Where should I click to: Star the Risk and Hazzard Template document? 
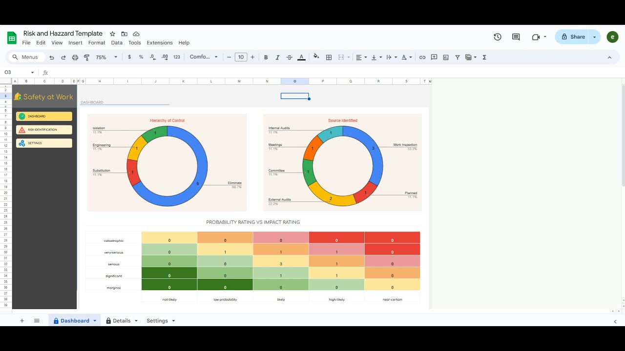pos(112,34)
